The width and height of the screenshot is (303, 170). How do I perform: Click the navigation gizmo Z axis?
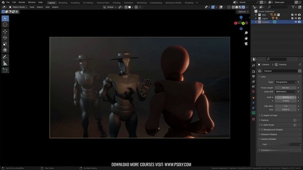click(241, 17)
